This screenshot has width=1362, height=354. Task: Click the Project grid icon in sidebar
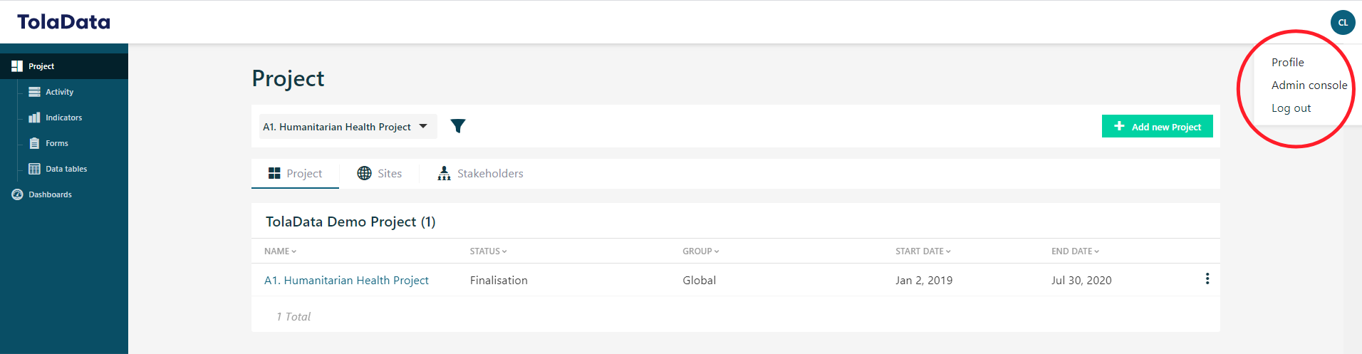[x=17, y=66]
